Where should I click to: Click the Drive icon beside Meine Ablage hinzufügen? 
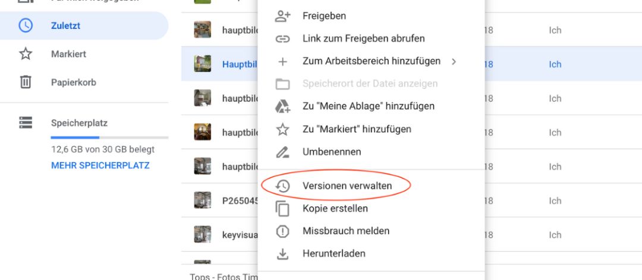click(x=282, y=106)
